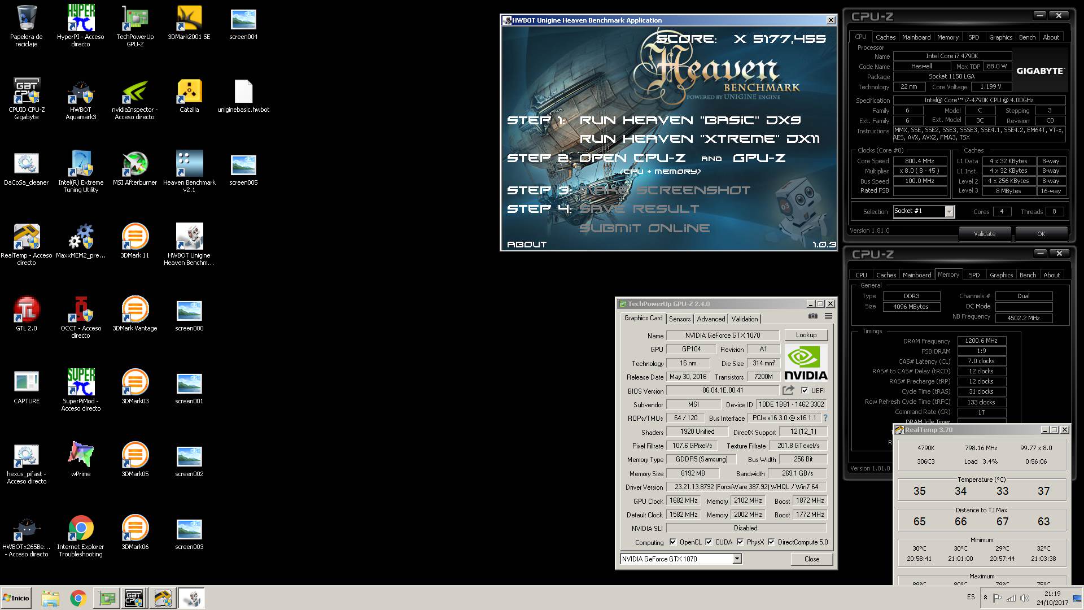Open TechPowerUp GPU-Z desktop shortcut

click(x=135, y=25)
